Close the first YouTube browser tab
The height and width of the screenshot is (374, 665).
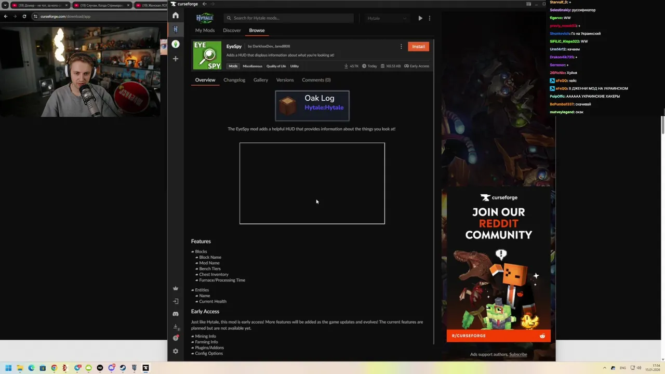click(66, 5)
